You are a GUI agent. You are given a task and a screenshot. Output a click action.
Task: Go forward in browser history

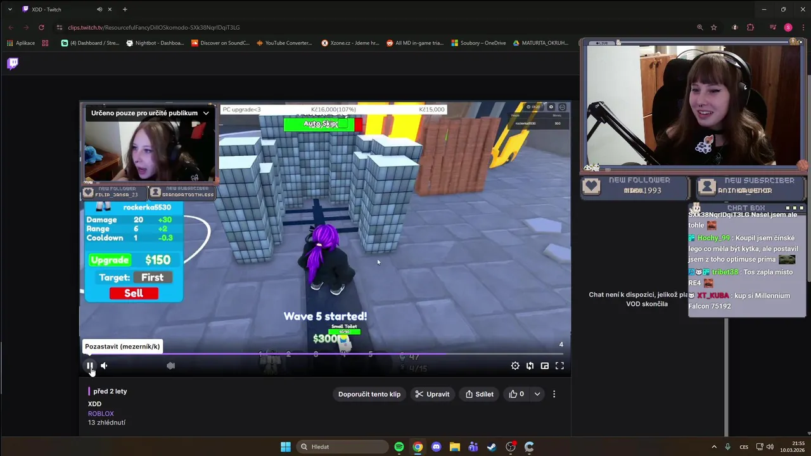pos(26,27)
